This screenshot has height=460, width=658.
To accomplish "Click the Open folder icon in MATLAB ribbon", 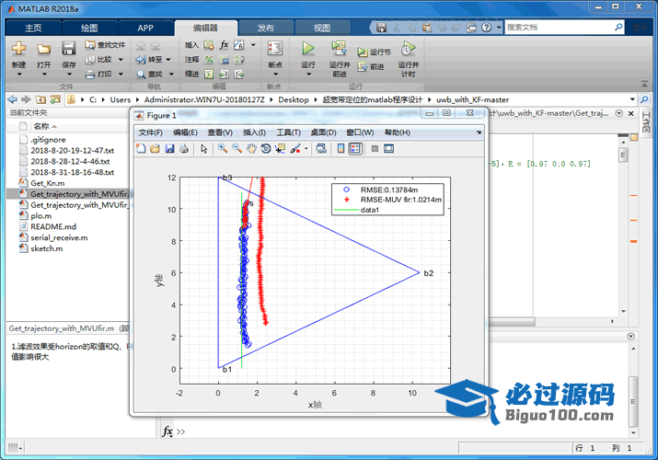I will (43, 49).
